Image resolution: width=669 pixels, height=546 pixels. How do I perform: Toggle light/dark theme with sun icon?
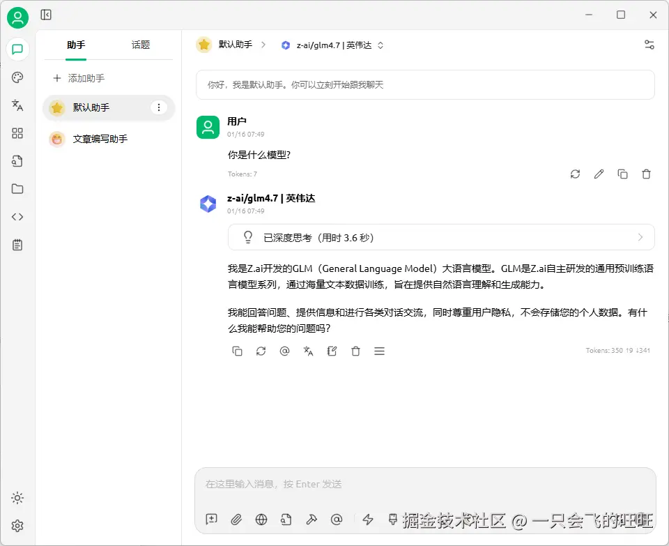pyautogui.click(x=17, y=498)
